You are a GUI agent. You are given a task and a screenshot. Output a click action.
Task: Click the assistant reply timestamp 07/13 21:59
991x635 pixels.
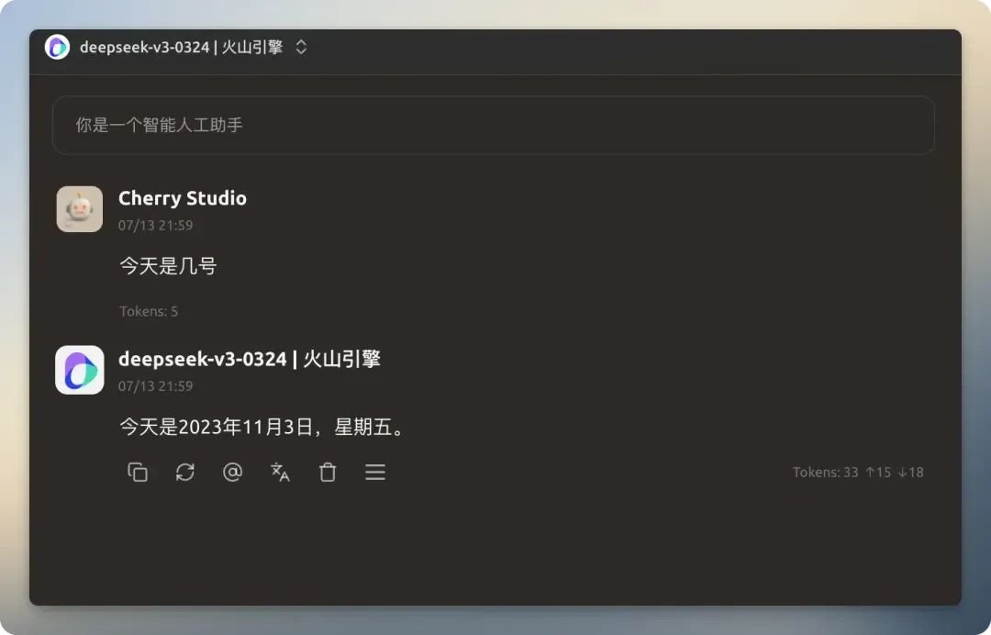click(155, 386)
